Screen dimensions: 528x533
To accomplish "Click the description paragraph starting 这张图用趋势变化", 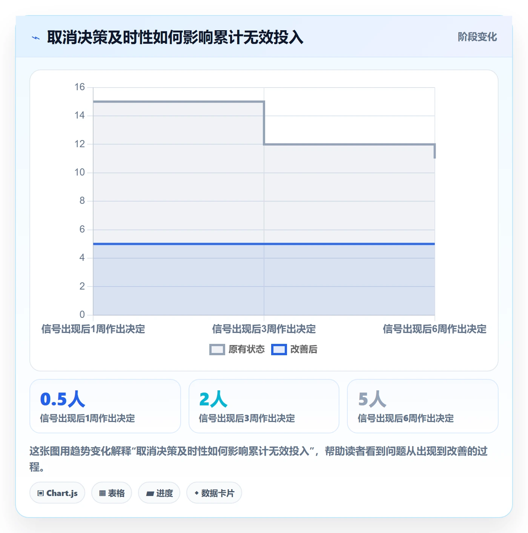I will pos(259,459).
